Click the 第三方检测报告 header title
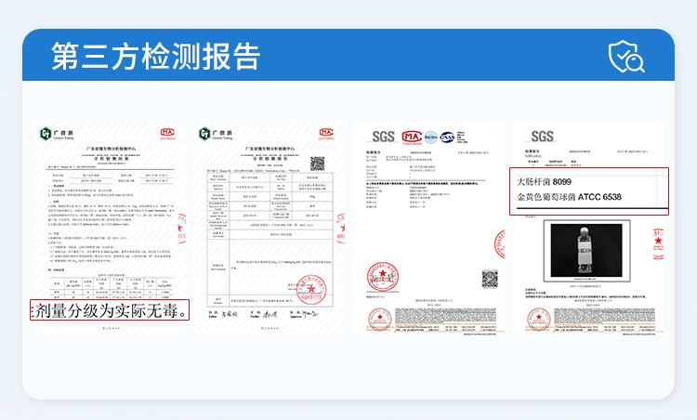The height and width of the screenshot is (420, 697). pos(155,57)
